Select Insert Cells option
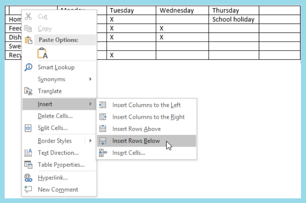 click(x=128, y=153)
